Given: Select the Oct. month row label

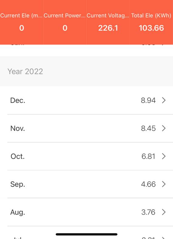Looking at the screenshot, I should [17, 156].
